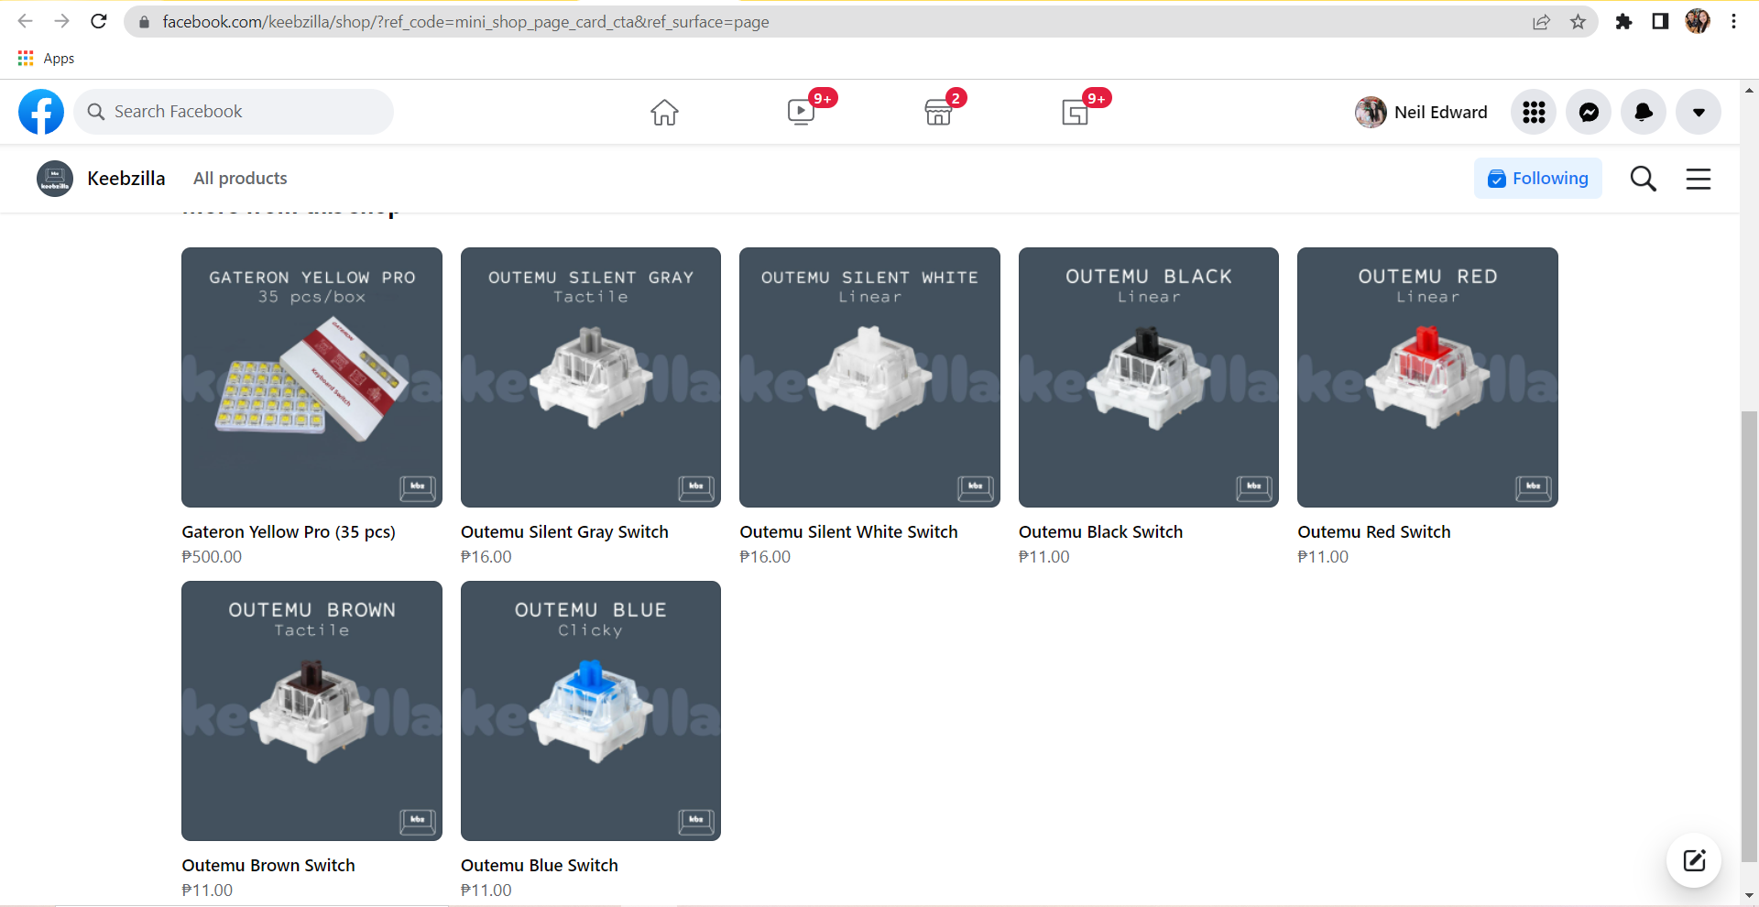This screenshot has height=907, width=1759.
Task: Open Outemu Black product image
Action: coord(1149,377)
